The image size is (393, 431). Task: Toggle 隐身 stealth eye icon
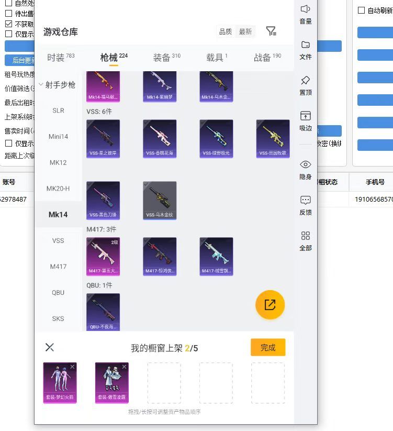pos(305,164)
